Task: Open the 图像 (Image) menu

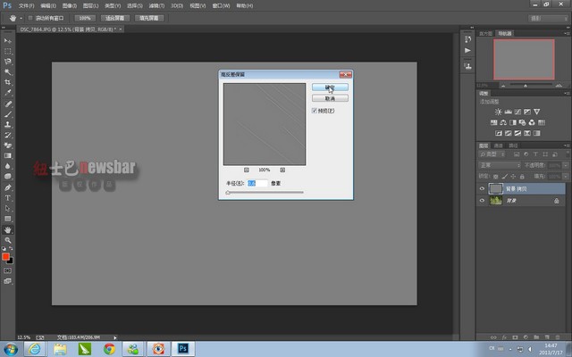Action: point(68,5)
